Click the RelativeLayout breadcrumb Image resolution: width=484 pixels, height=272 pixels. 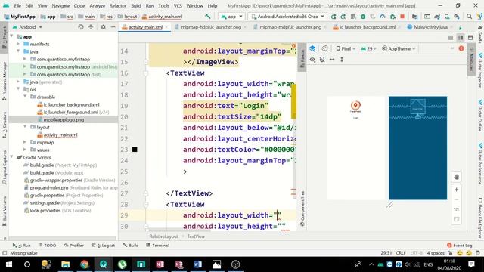[163, 236]
